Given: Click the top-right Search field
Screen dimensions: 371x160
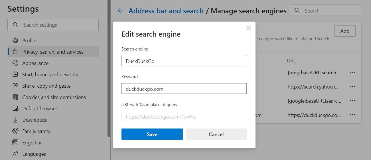Looking at the screenshot, I should pos(326,10).
